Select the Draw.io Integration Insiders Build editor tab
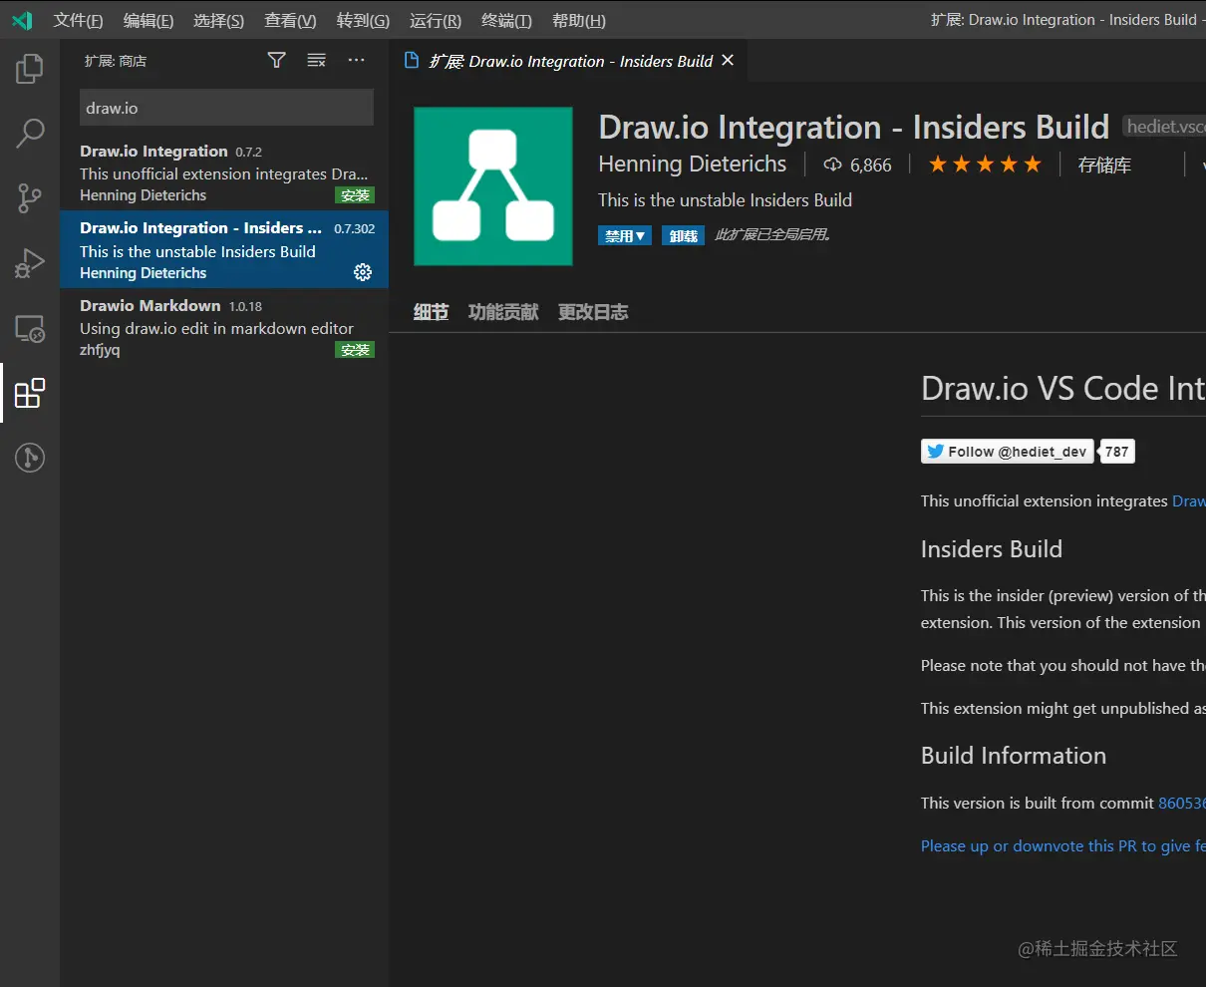The image size is (1206, 987). coord(569,61)
